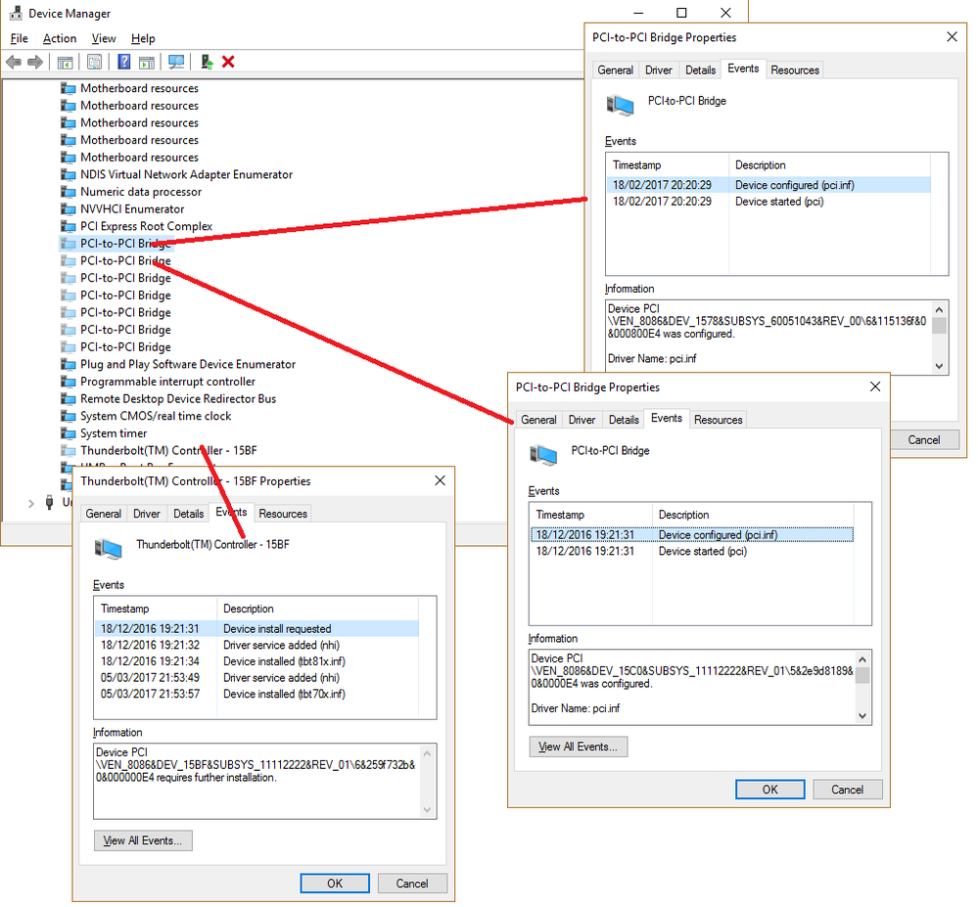The width and height of the screenshot is (978, 907).
Task: Click Timestamp column header in DEV_1578 bridge dialog
Action: coord(668,165)
